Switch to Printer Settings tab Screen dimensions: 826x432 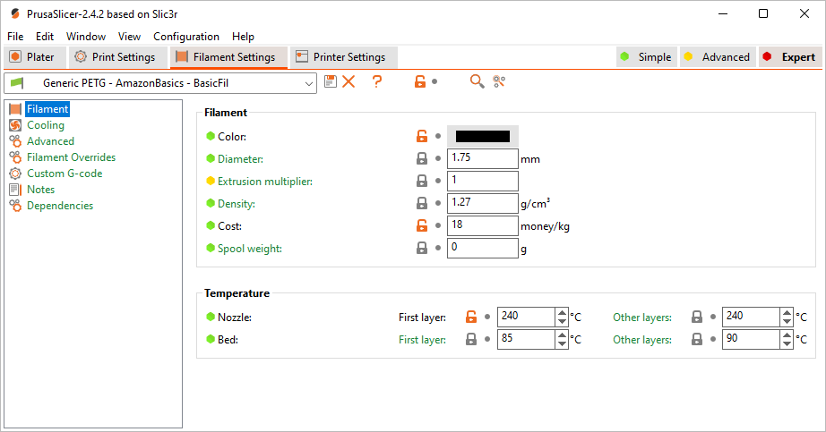click(x=342, y=57)
